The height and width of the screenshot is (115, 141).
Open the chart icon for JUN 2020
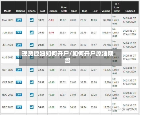click(32, 32)
